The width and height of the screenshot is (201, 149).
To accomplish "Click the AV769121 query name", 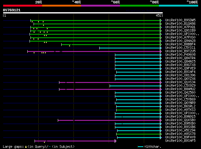I will point(12,10).
